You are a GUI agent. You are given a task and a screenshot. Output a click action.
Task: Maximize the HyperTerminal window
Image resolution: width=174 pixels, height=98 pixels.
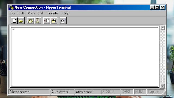tap(157, 7)
